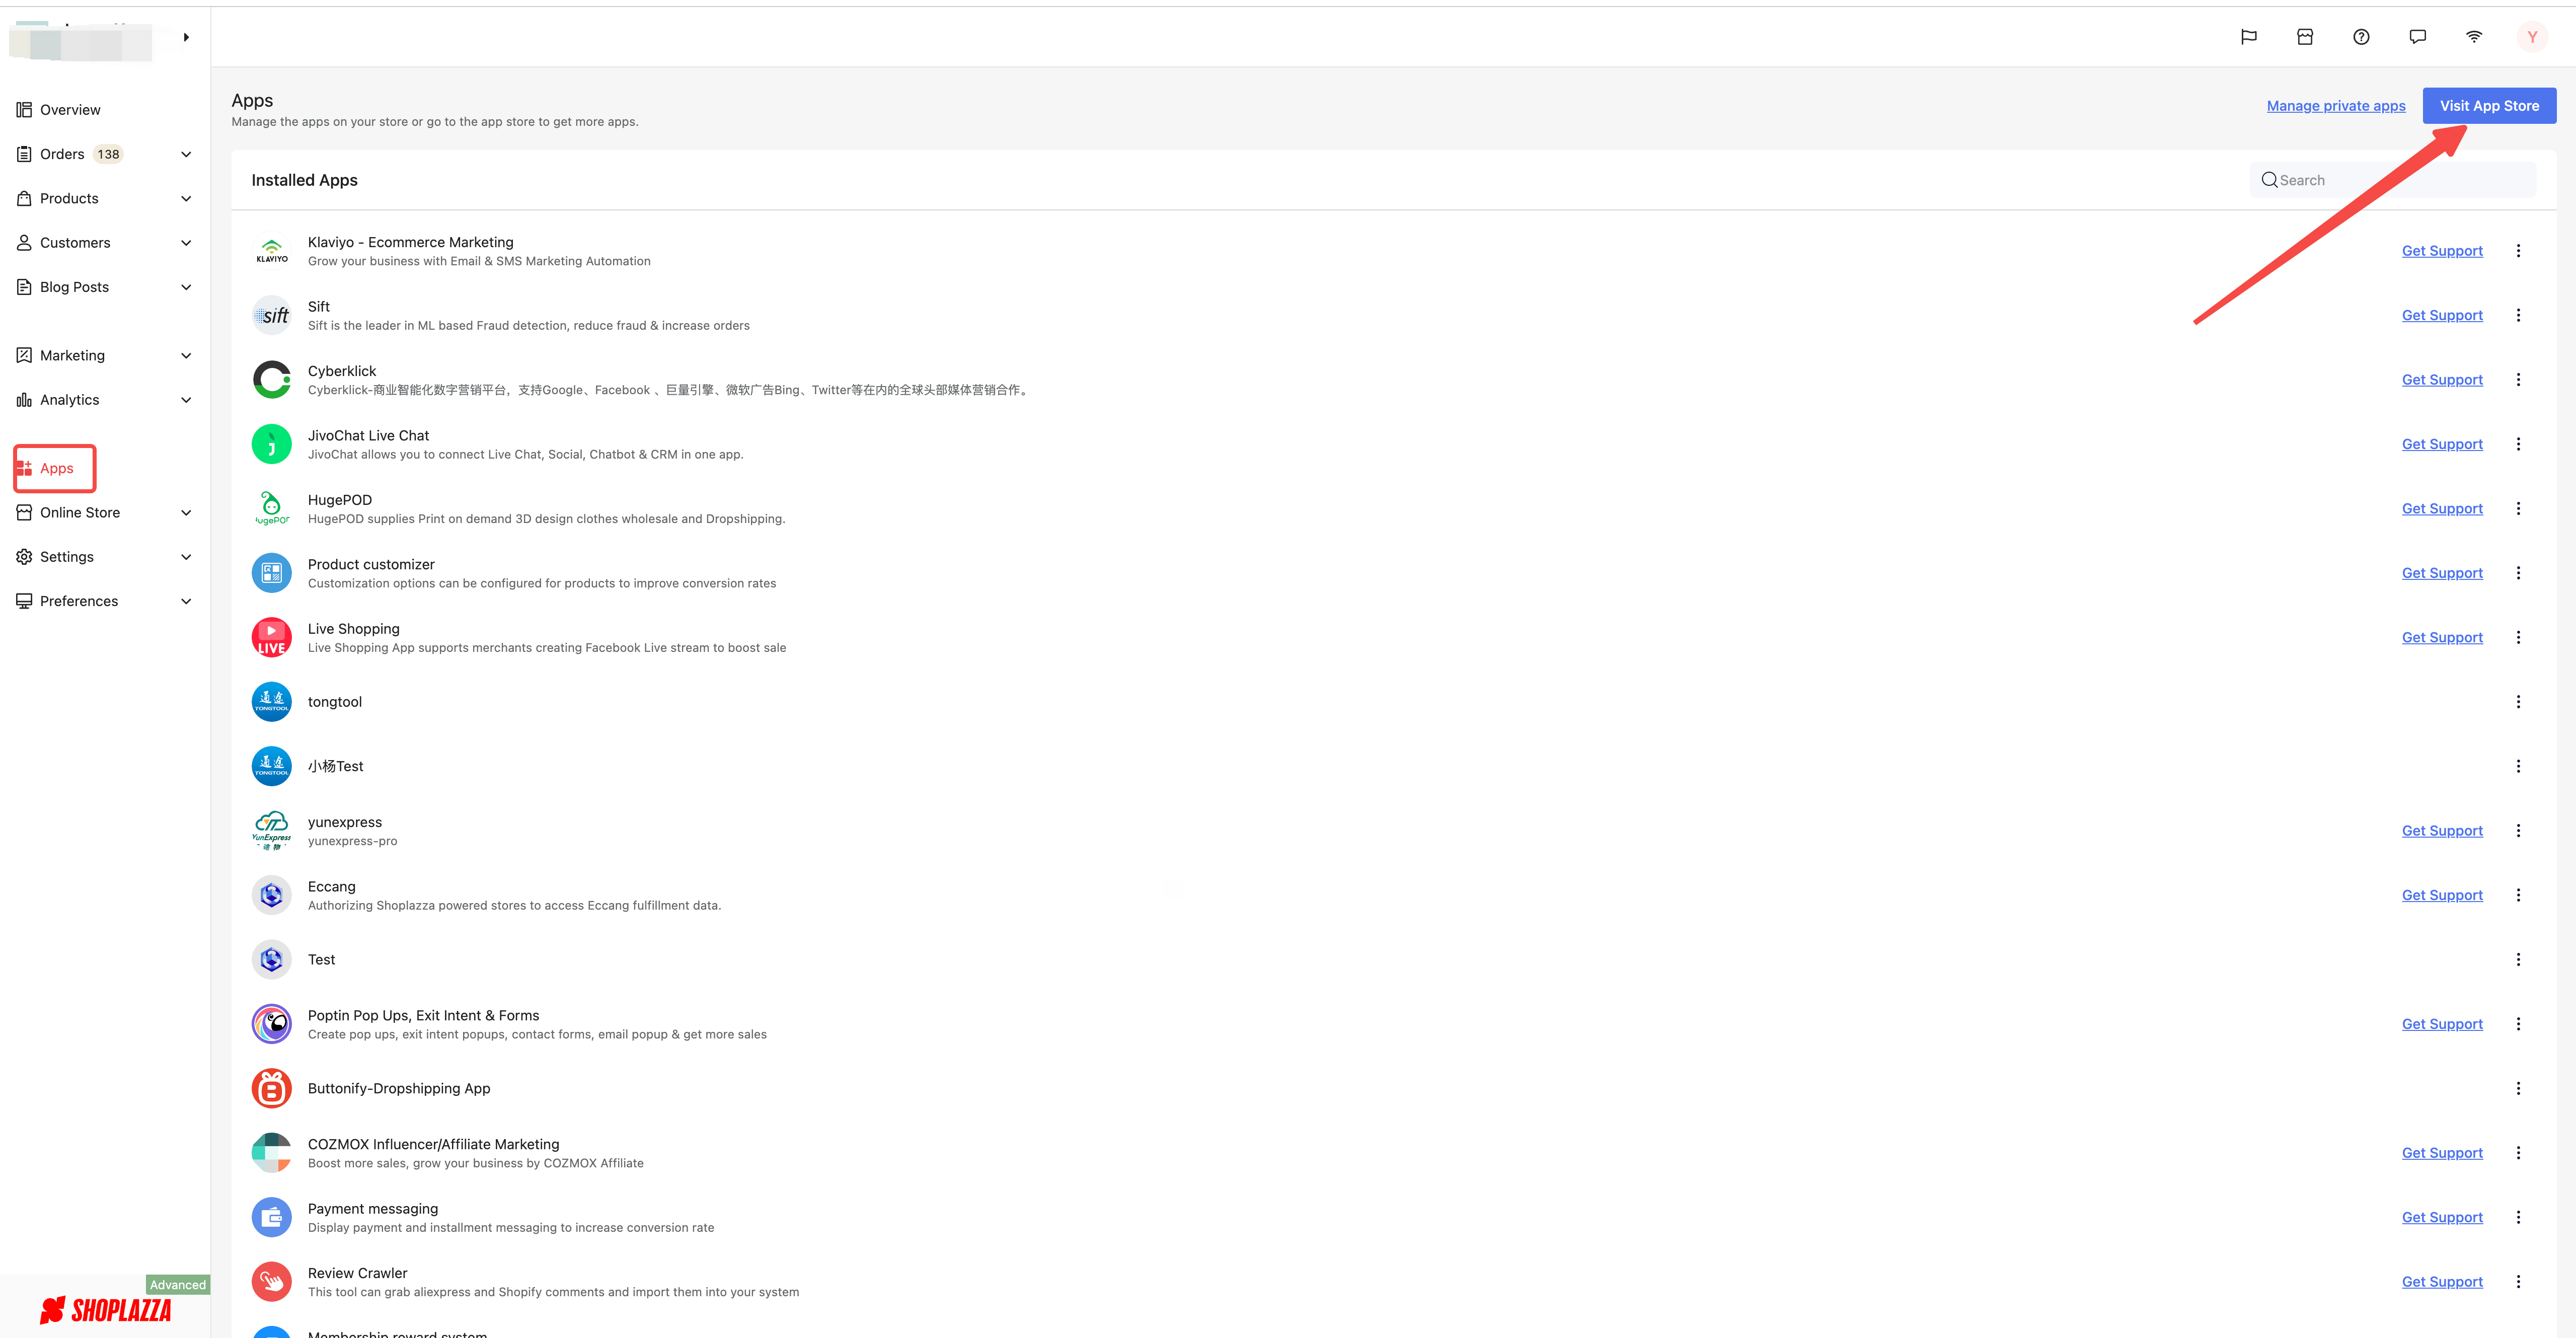Viewport: 2576px width, 1338px height.
Task: Get Support for Payment messaging
Action: 2442,1217
